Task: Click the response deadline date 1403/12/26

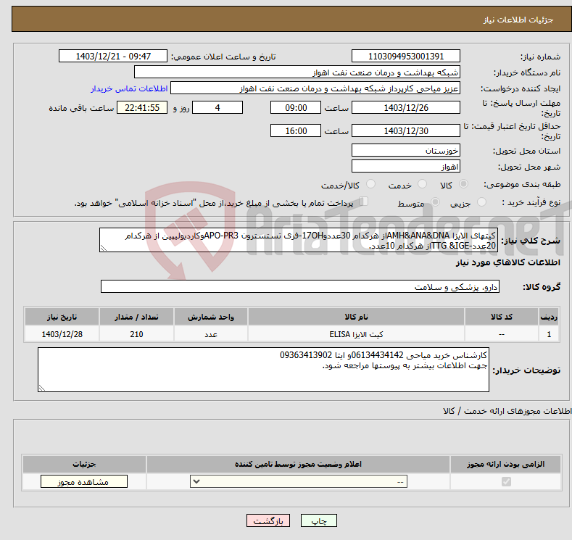Action: pos(406,107)
